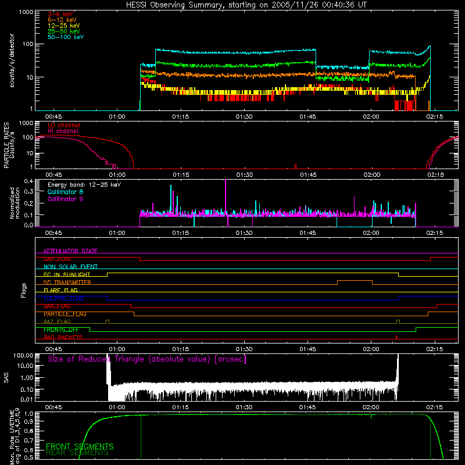Screen dimensions: 465x465
Task: Click the Size of Reduced Triangle label
Action: (x=147, y=359)
